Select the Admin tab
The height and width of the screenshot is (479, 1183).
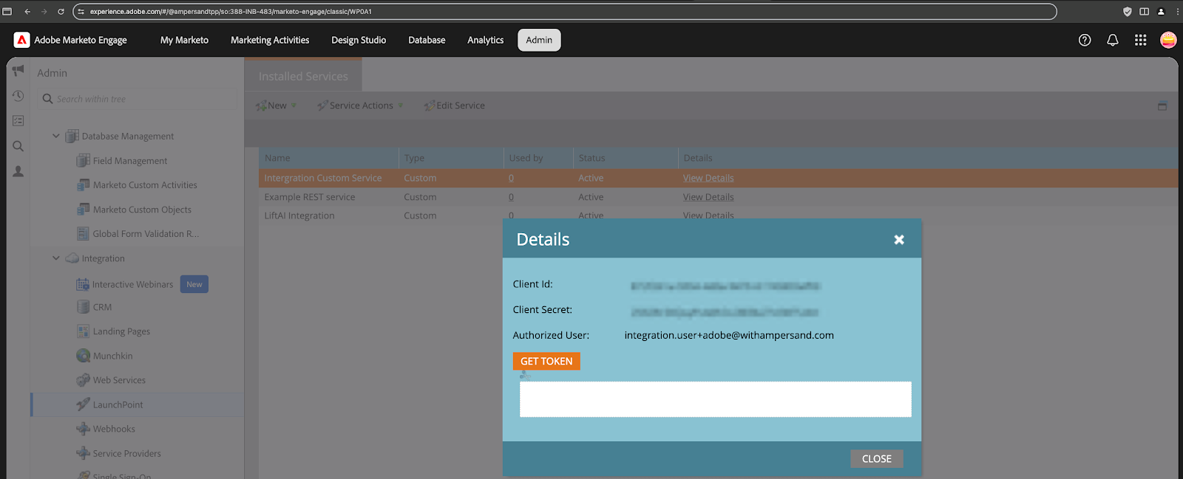539,40
